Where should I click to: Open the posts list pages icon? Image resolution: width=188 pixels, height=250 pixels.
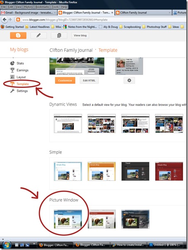tap(59, 36)
